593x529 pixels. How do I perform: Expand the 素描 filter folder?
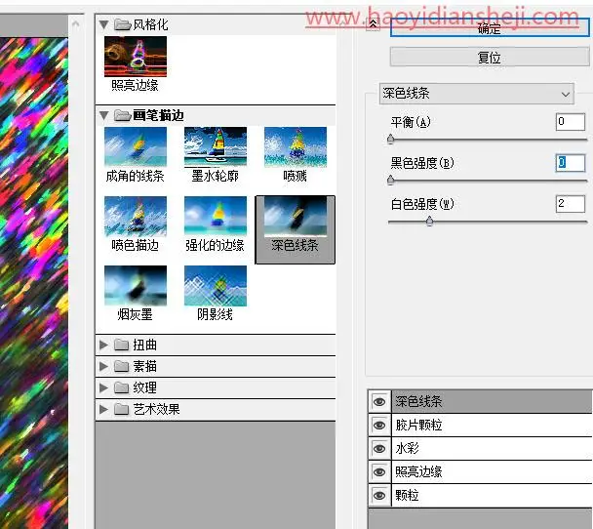pyautogui.click(x=103, y=366)
